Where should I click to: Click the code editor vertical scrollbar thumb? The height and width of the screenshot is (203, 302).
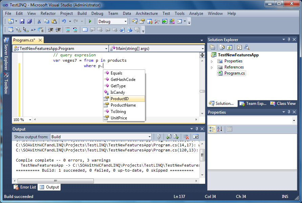(202, 91)
